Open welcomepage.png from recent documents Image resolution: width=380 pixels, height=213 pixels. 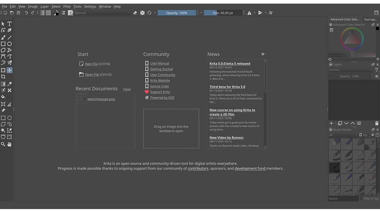click(x=101, y=99)
